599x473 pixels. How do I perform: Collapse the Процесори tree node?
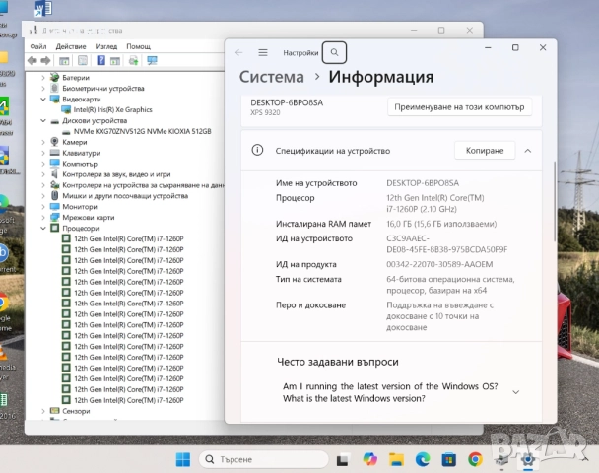coord(43,228)
